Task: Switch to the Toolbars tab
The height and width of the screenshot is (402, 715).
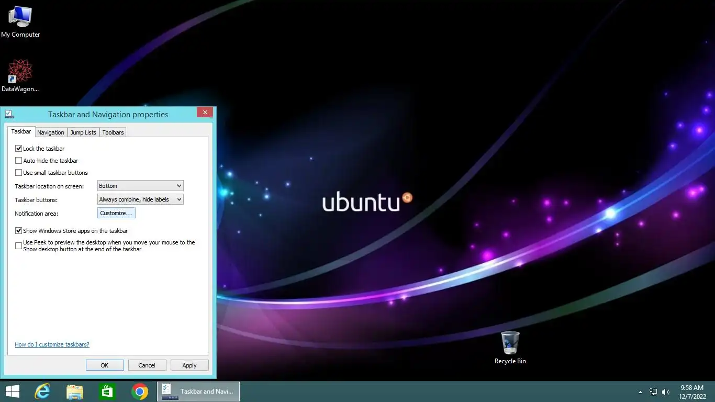Action: click(x=113, y=132)
